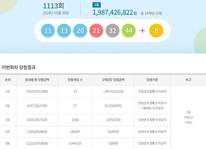The width and height of the screenshot is (206, 149).
Task: Click per-game prize 81,356,654원 cell
Action: tap(113, 106)
